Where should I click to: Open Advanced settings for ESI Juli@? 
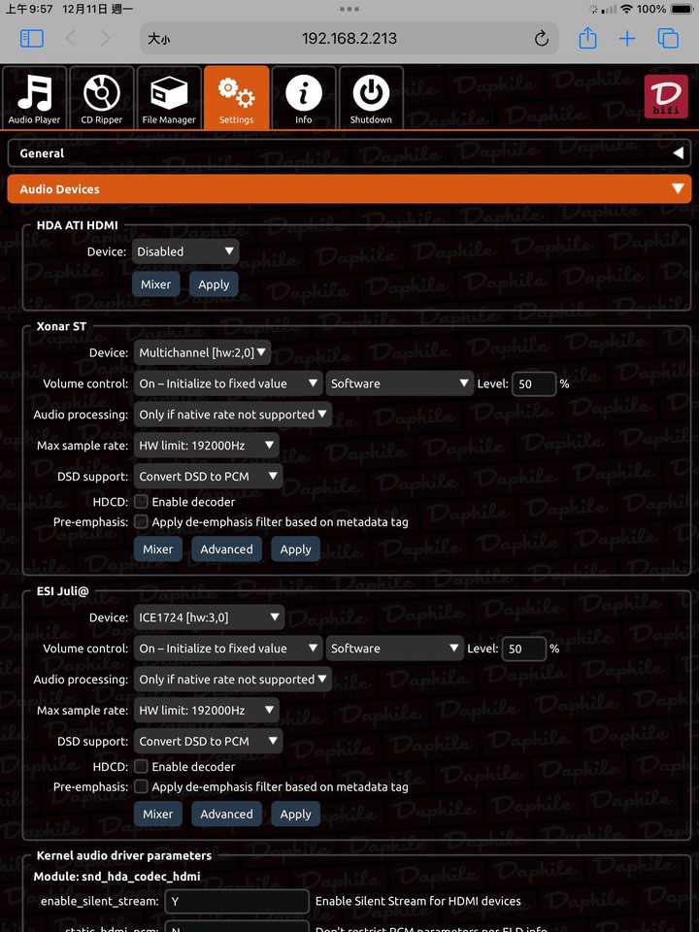pos(226,815)
